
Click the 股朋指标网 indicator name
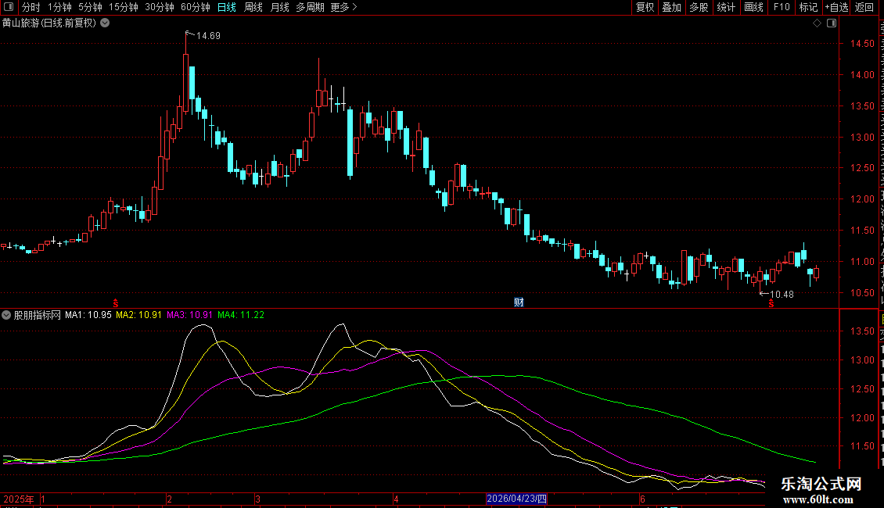coord(38,315)
